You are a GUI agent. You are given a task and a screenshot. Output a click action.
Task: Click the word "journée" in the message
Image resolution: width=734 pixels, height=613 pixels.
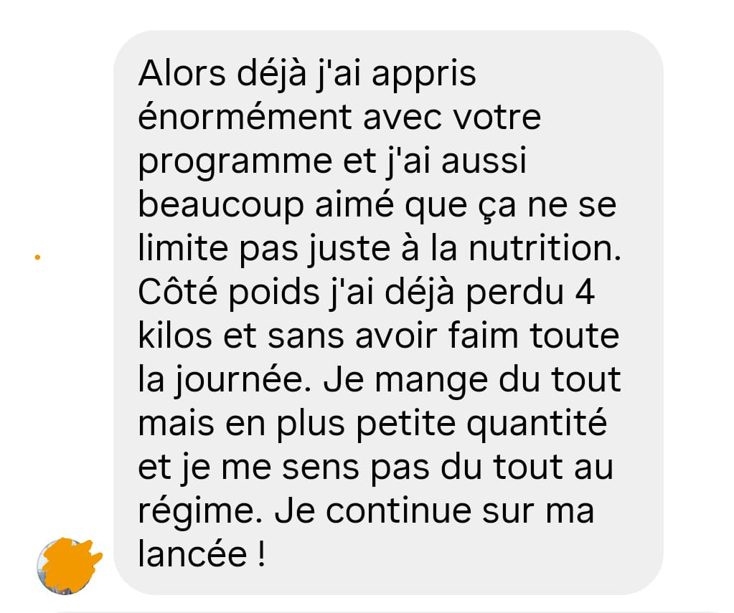(239, 380)
